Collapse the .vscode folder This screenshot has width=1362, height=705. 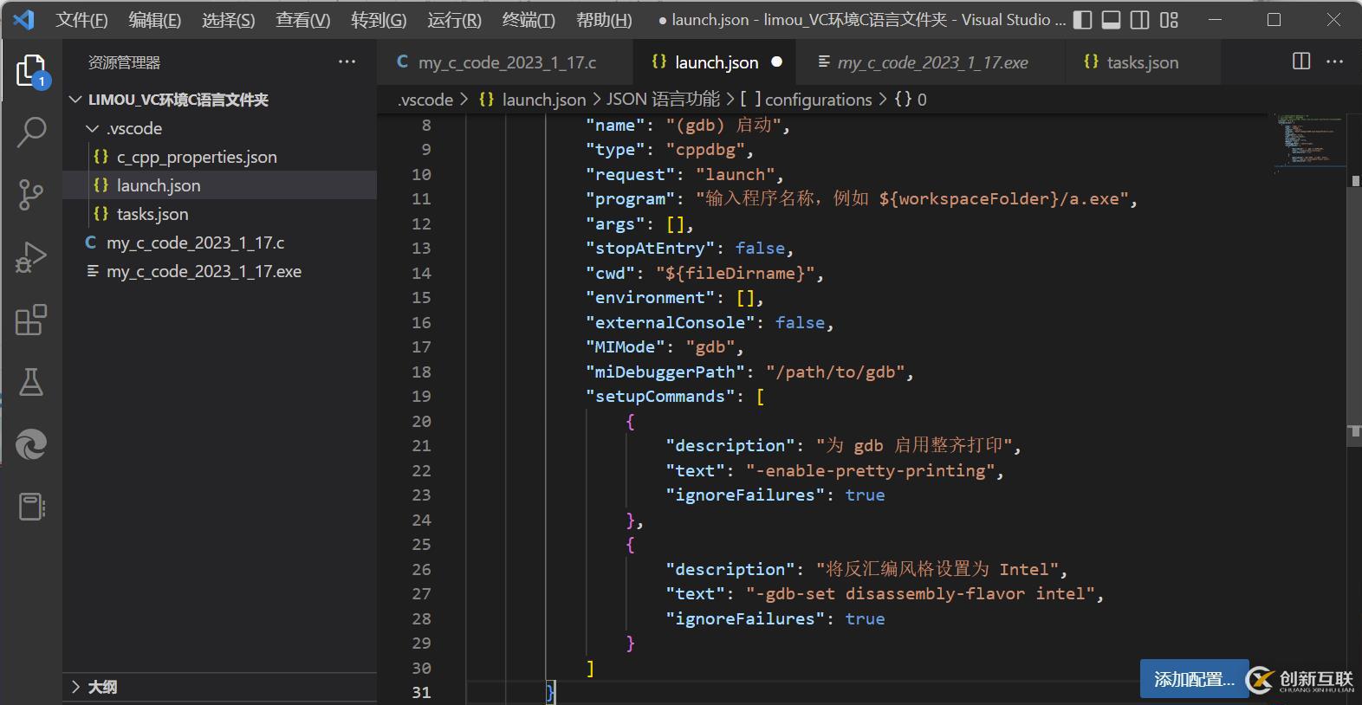click(x=93, y=128)
